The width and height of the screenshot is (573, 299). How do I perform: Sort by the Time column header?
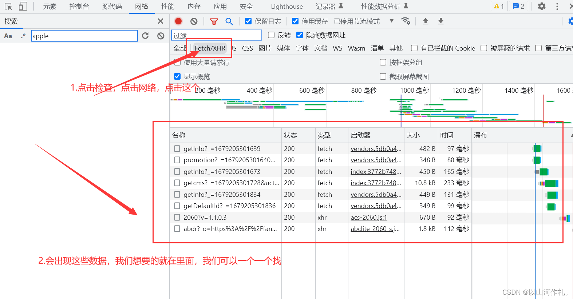(x=455, y=135)
